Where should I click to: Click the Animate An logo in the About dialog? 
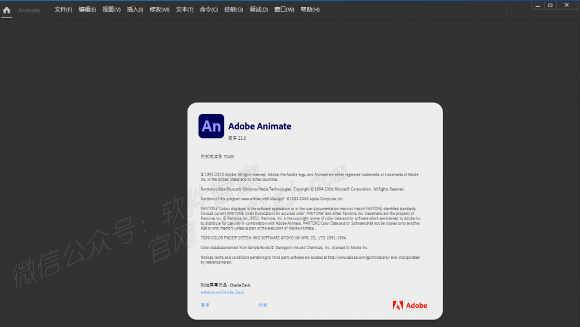click(x=211, y=126)
